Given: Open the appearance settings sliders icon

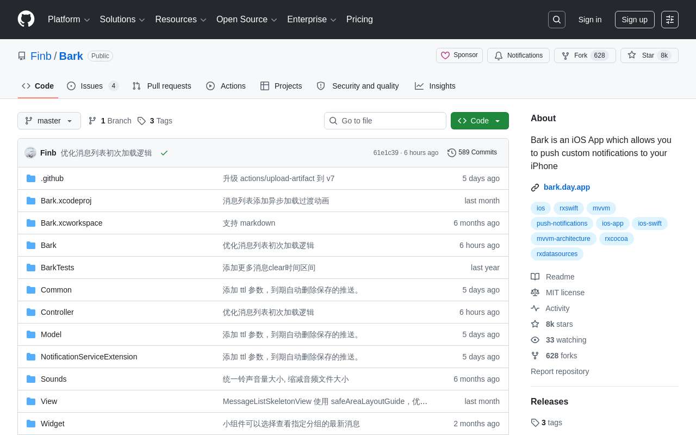Looking at the screenshot, I should [670, 20].
